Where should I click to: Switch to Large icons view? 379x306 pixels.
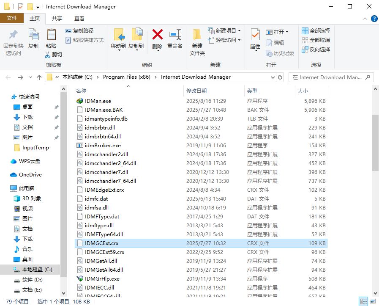tap(373, 301)
